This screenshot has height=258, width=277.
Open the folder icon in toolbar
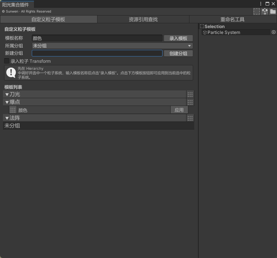[273, 11]
